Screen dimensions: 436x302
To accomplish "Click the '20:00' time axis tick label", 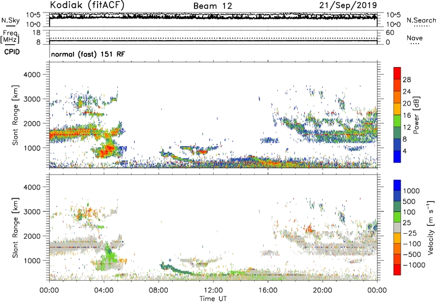I will click(x=322, y=291).
